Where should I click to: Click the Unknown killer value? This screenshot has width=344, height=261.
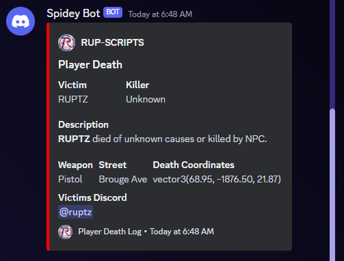pyautogui.click(x=146, y=99)
